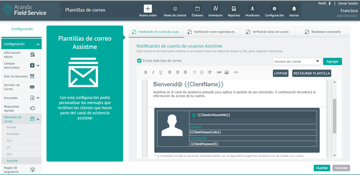Open the Órdenes icon
The image size is (360, 175).
click(197, 9)
